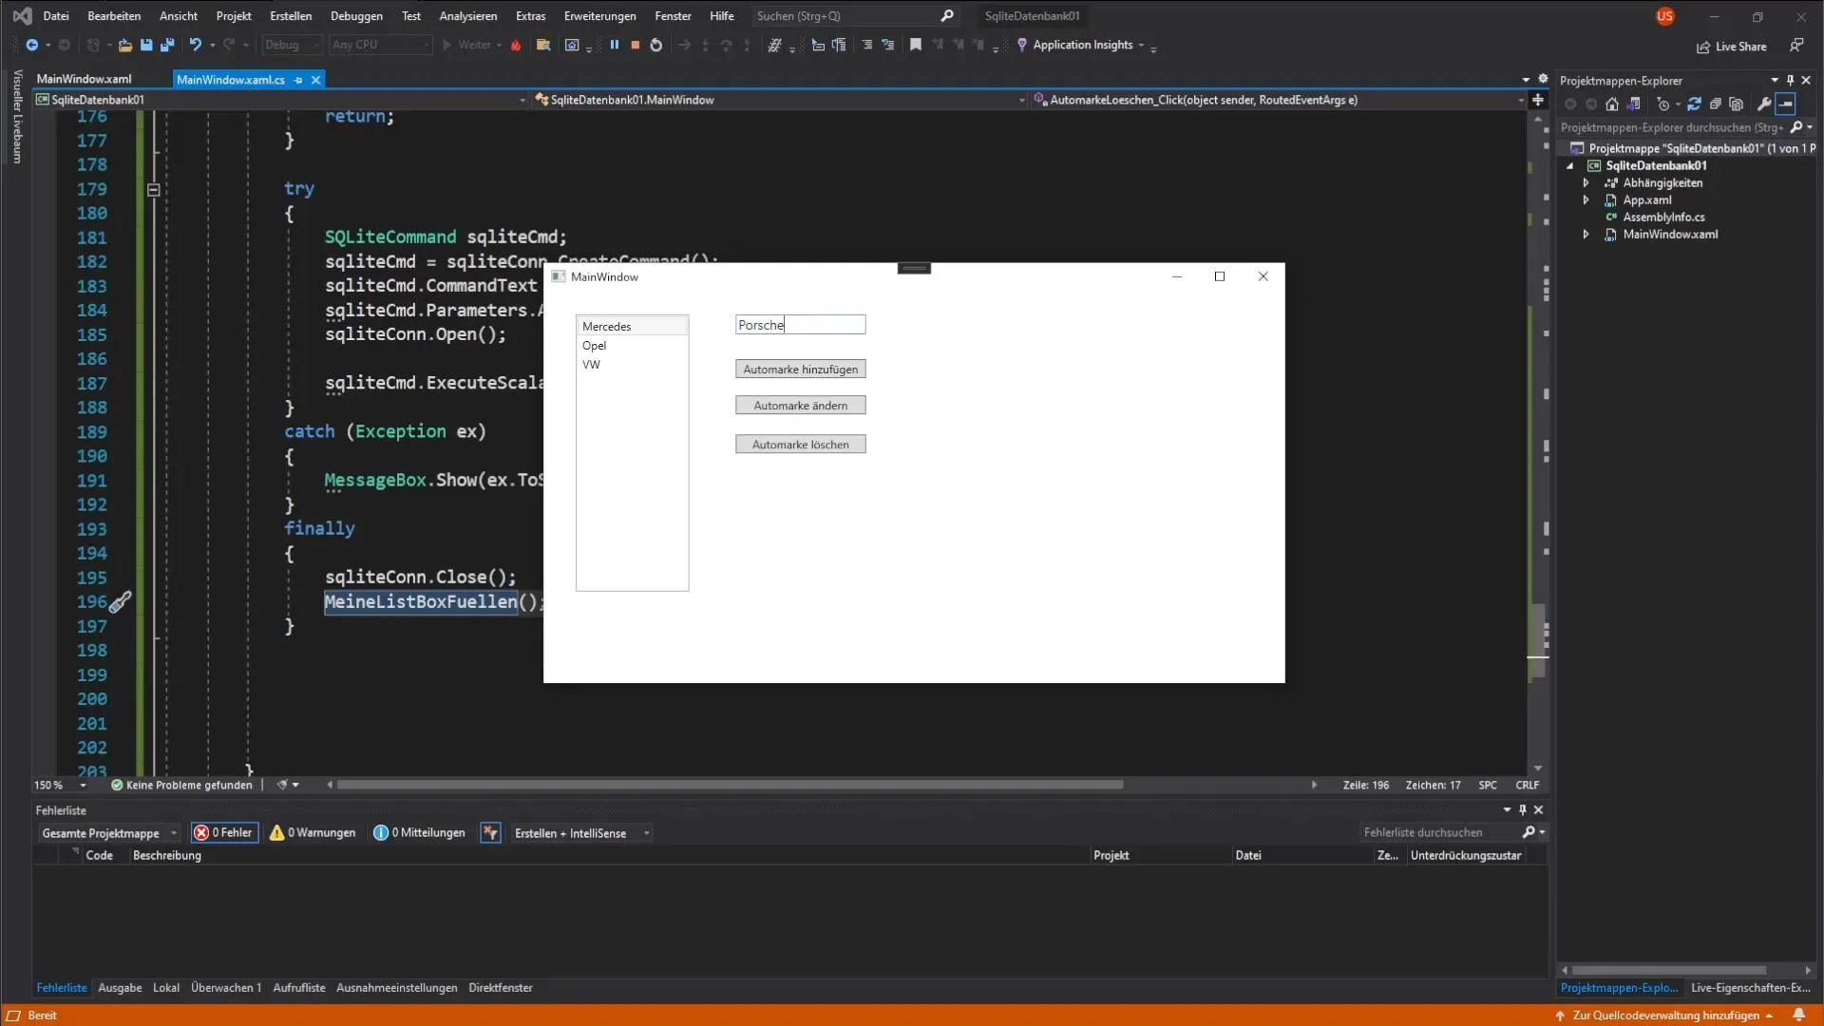Viewport: 1824px width, 1026px height.
Task: Open the SqliteDatenbank01.MainWindow type dropdown
Action: coord(779,100)
